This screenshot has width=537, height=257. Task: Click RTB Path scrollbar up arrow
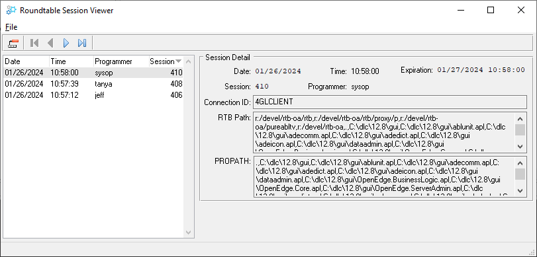(x=520, y=119)
